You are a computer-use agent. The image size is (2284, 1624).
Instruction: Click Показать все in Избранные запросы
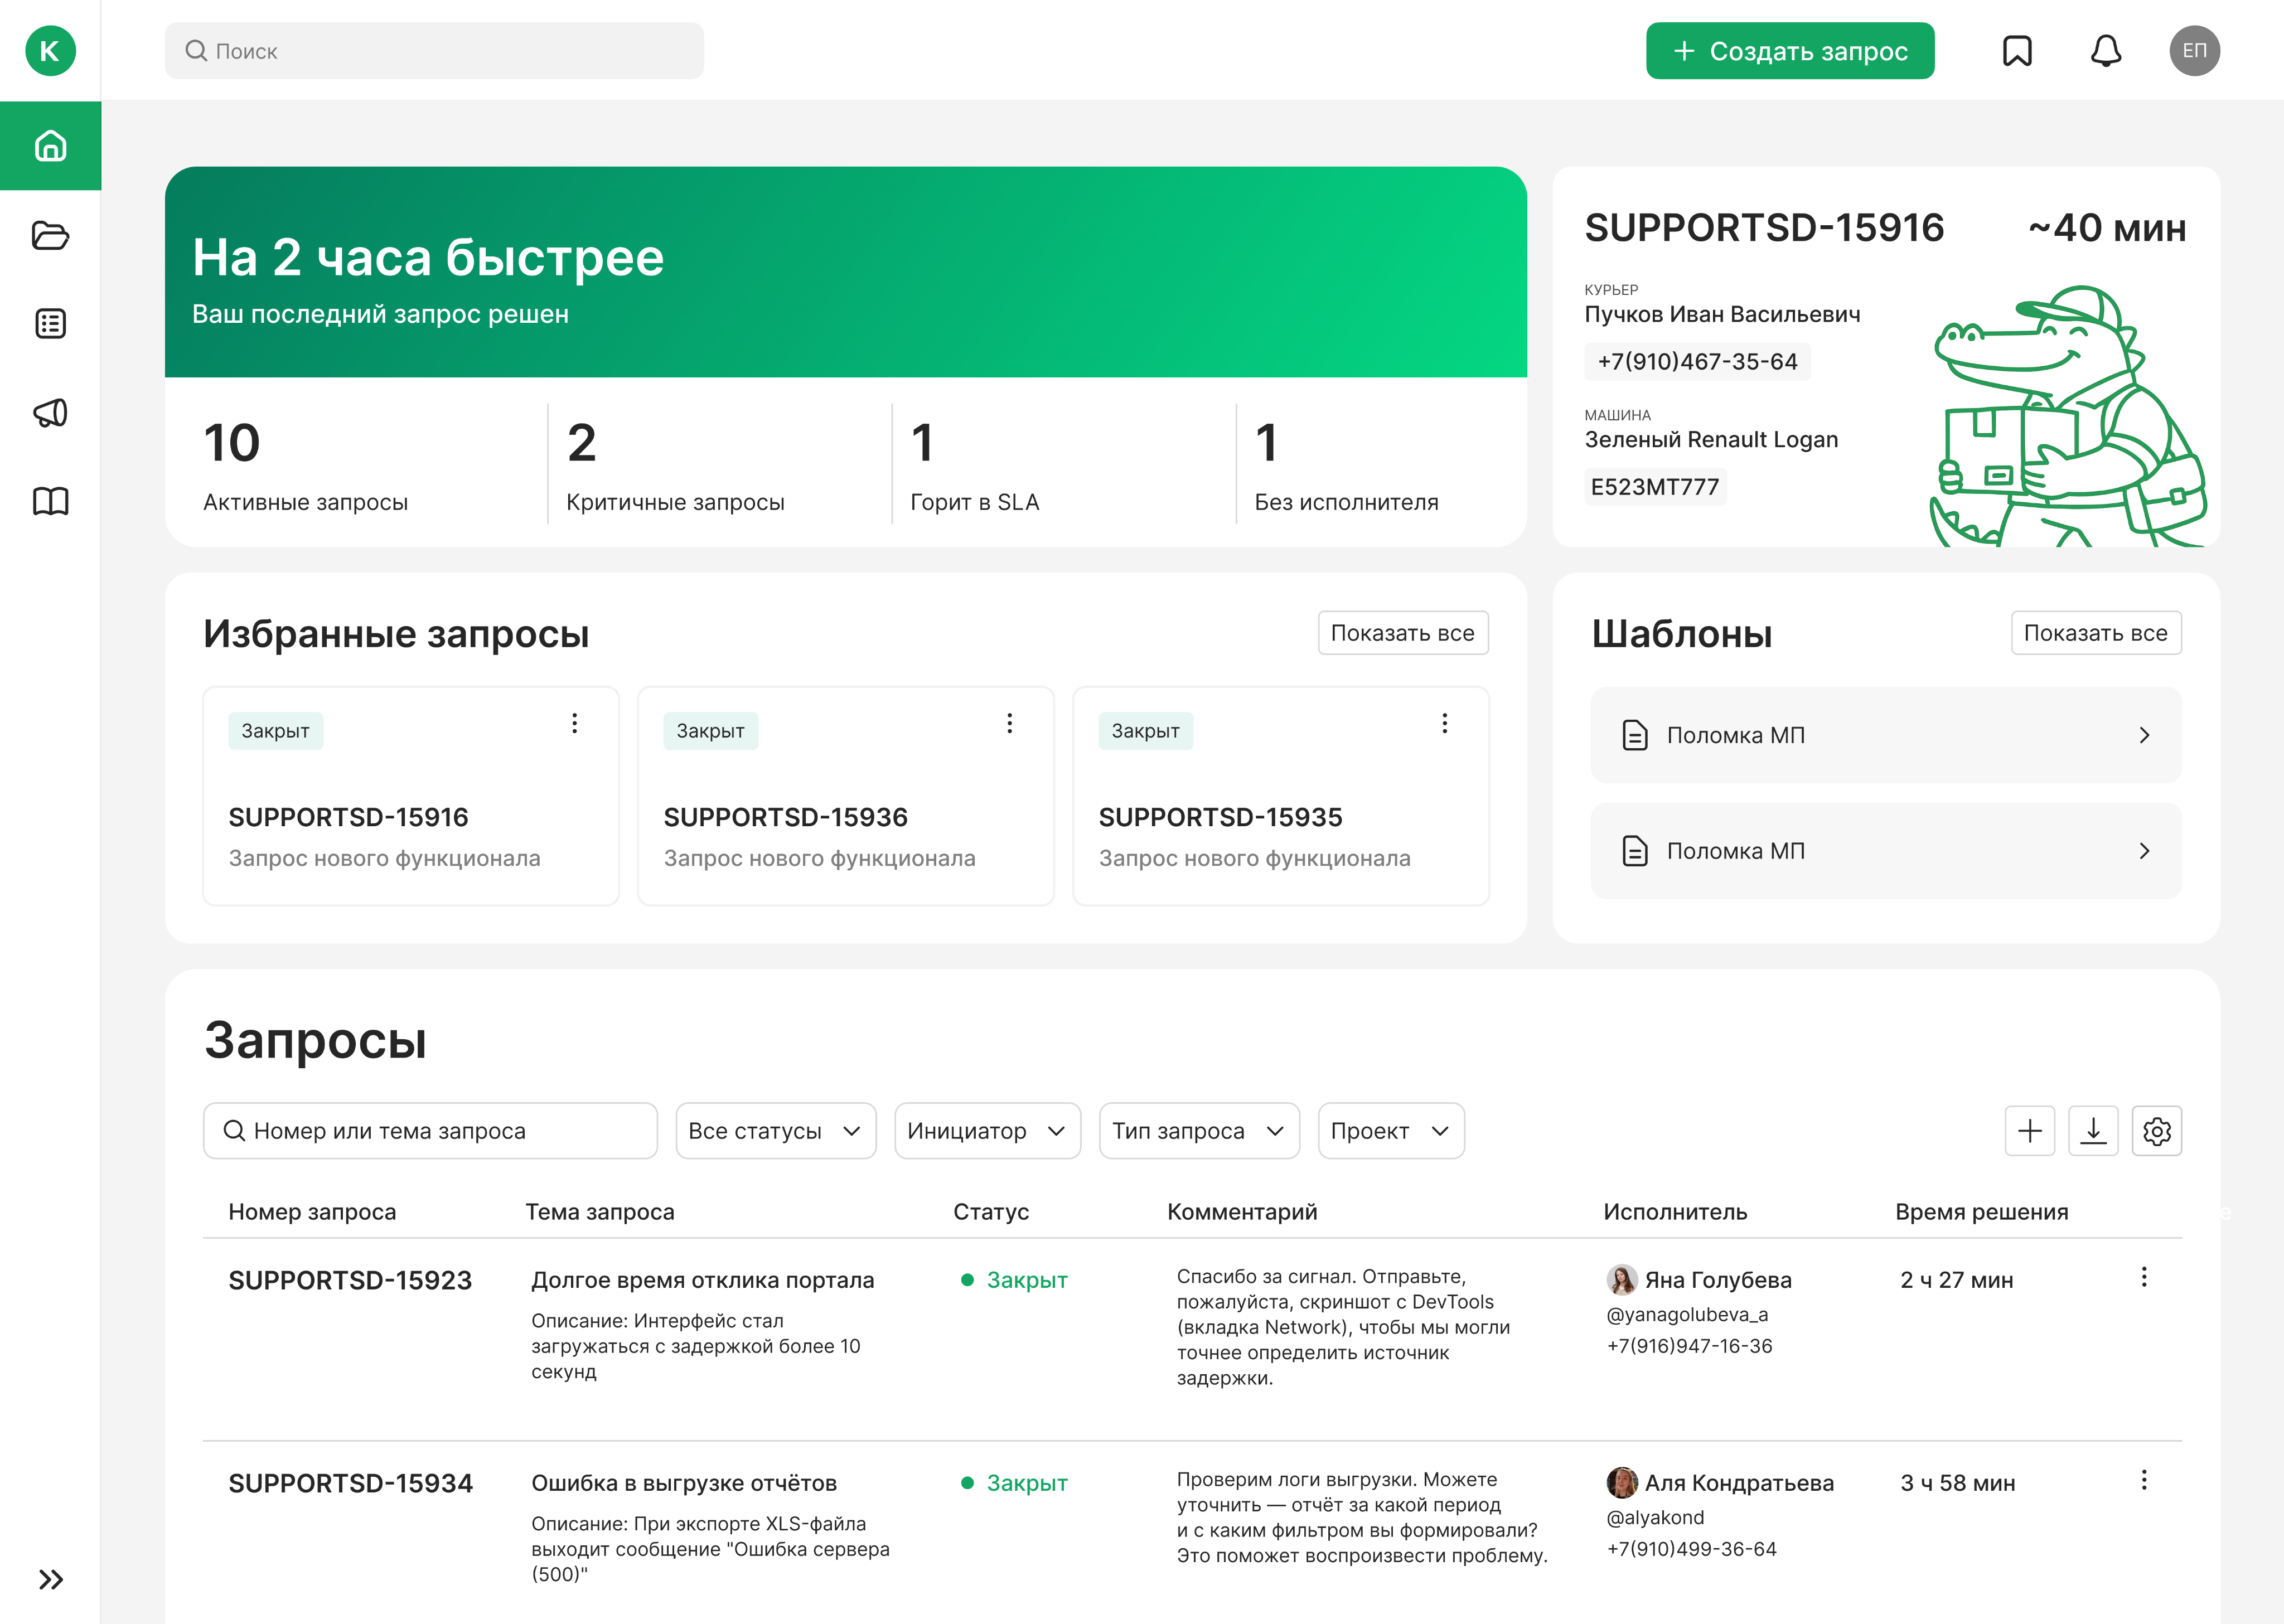coord(1402,633)
